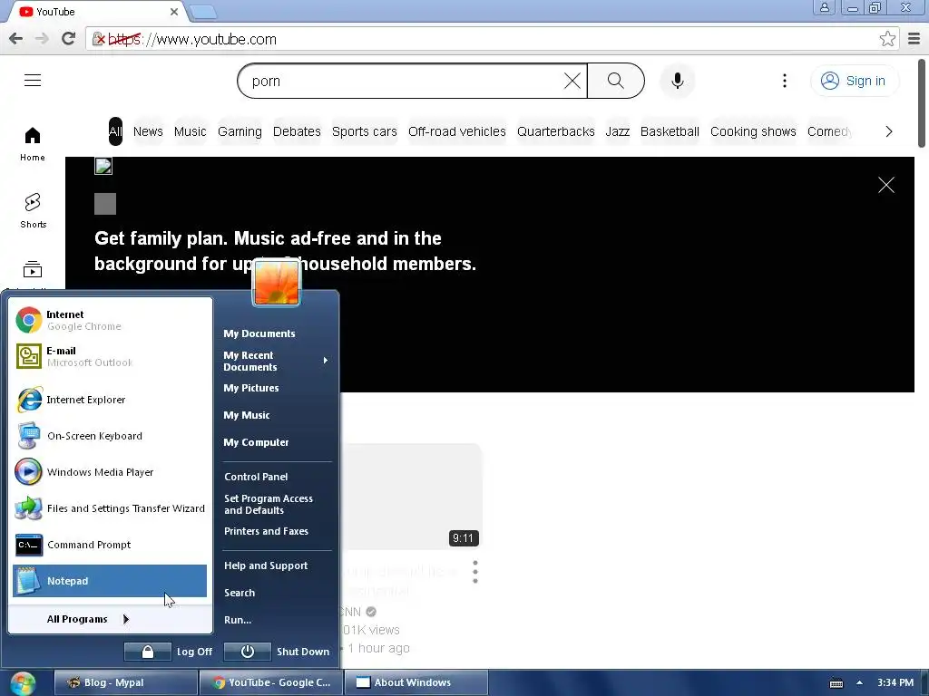The width and height of the screenshot is (929, 696).
Task: Open Control Panel
Action: point(256,477)
